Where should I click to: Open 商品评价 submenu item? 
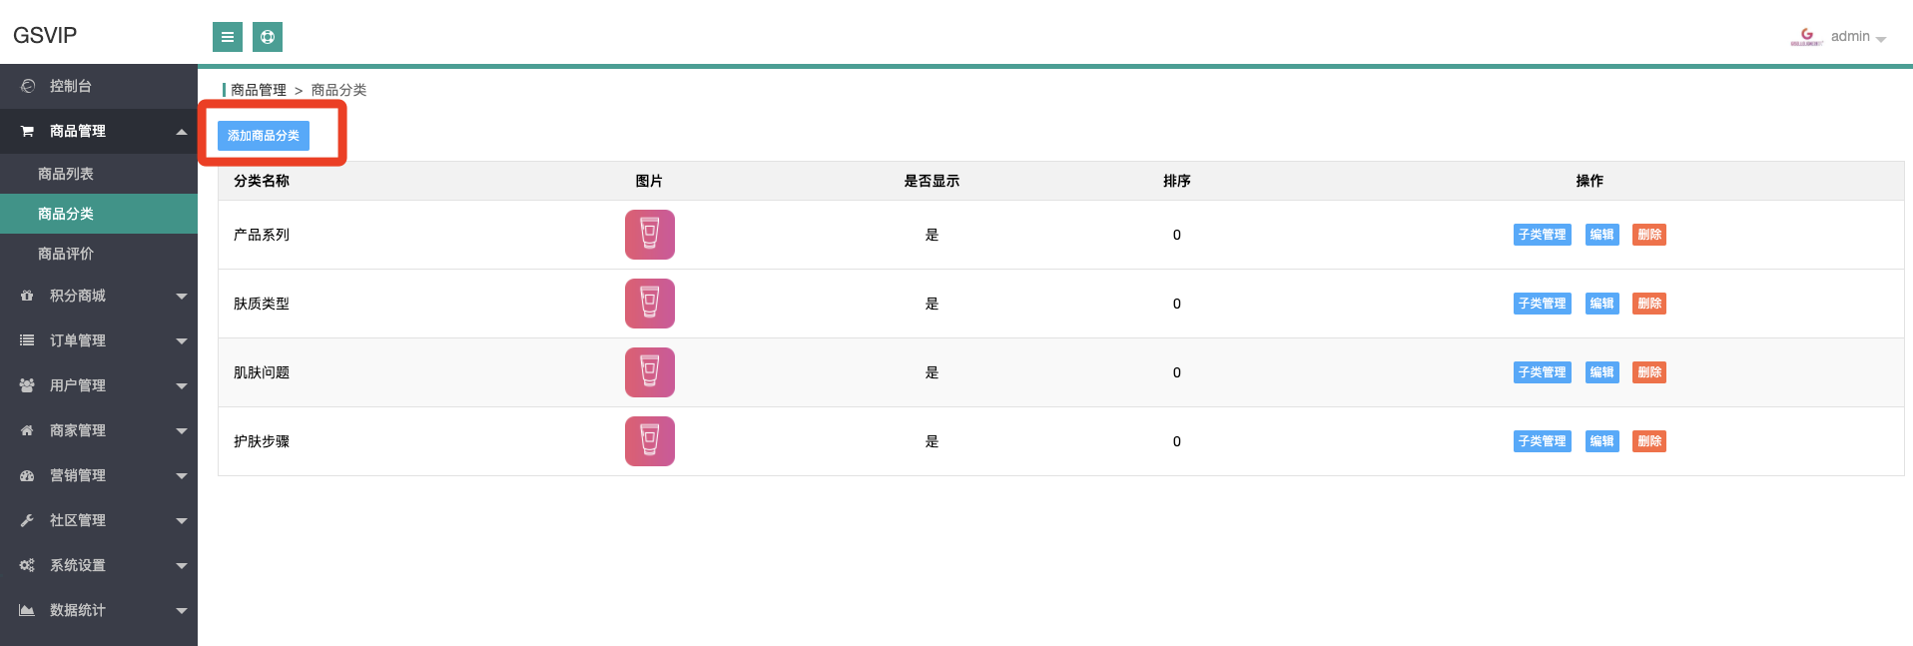(66, 254)
